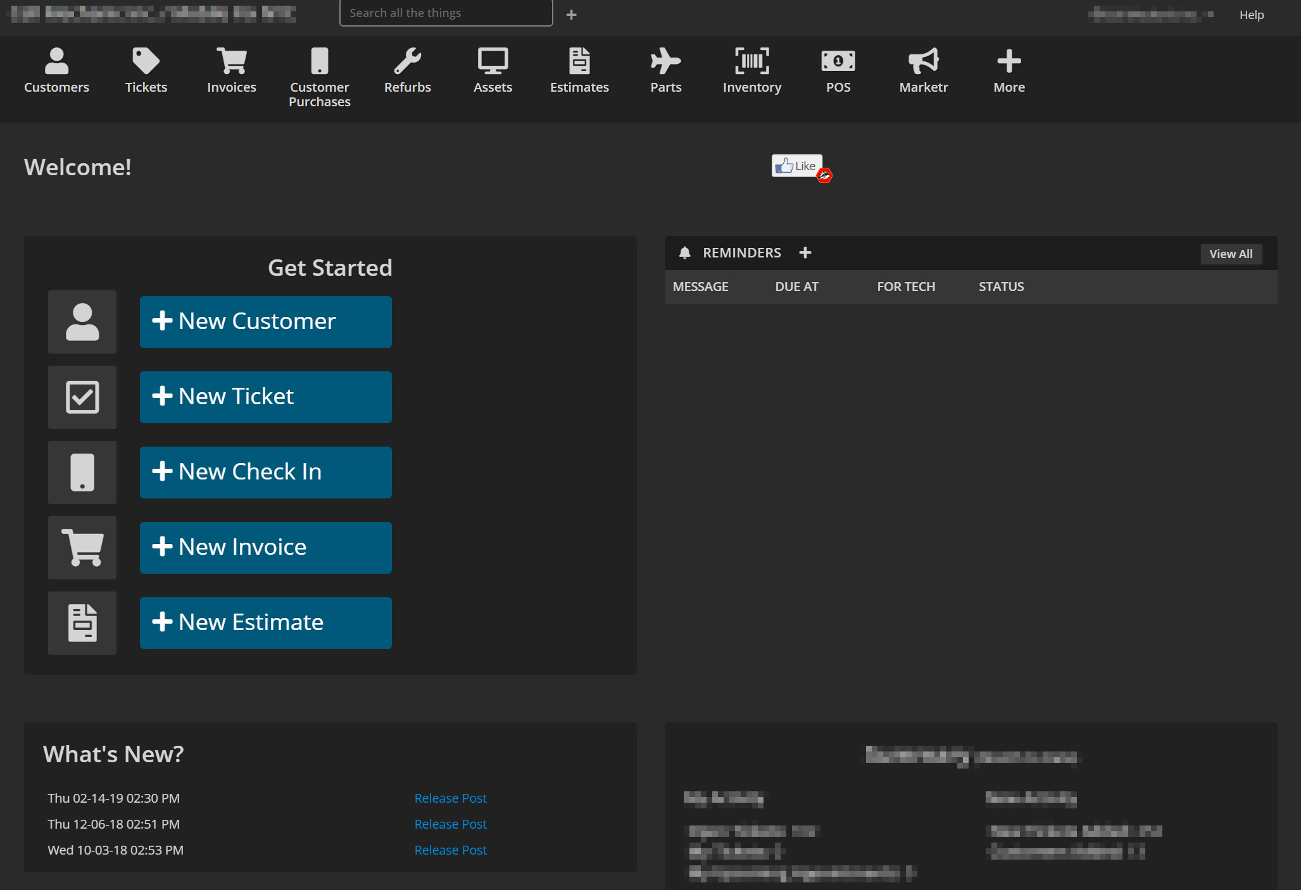Sort reminders by STATUS column
This screenshot has height=890, width=1301.
pos(1001,287)
